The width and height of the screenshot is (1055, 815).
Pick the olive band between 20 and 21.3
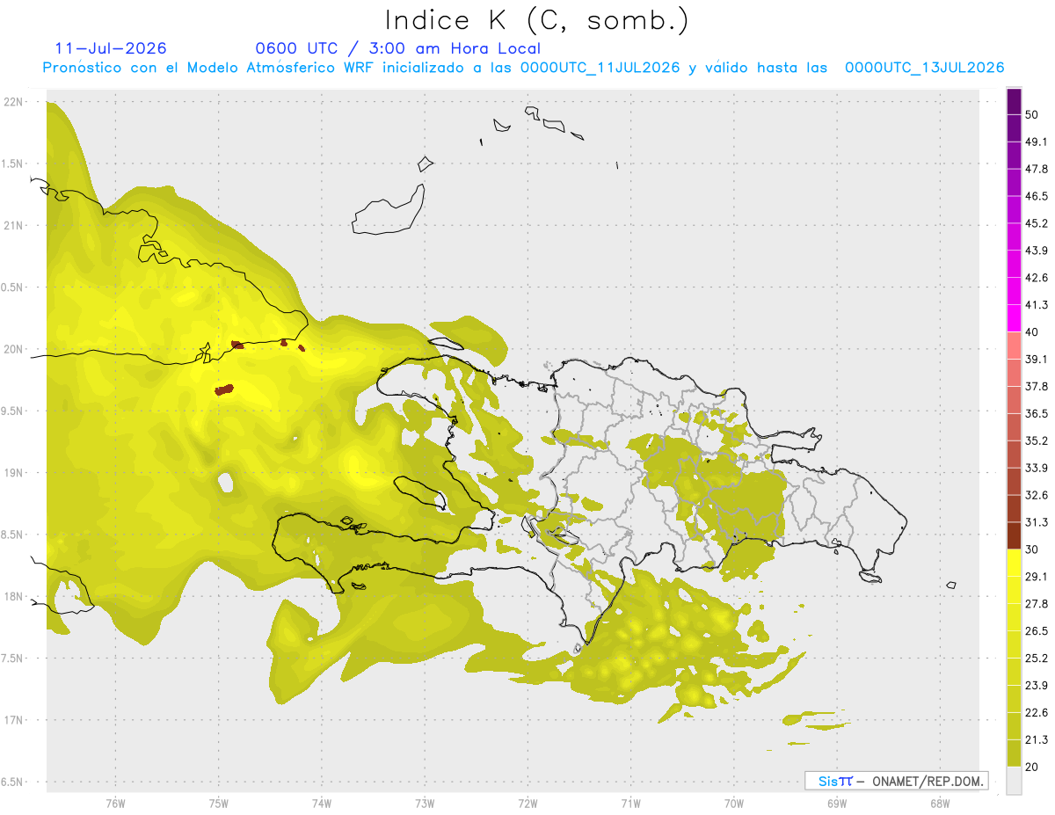[x=1014, y=753]
